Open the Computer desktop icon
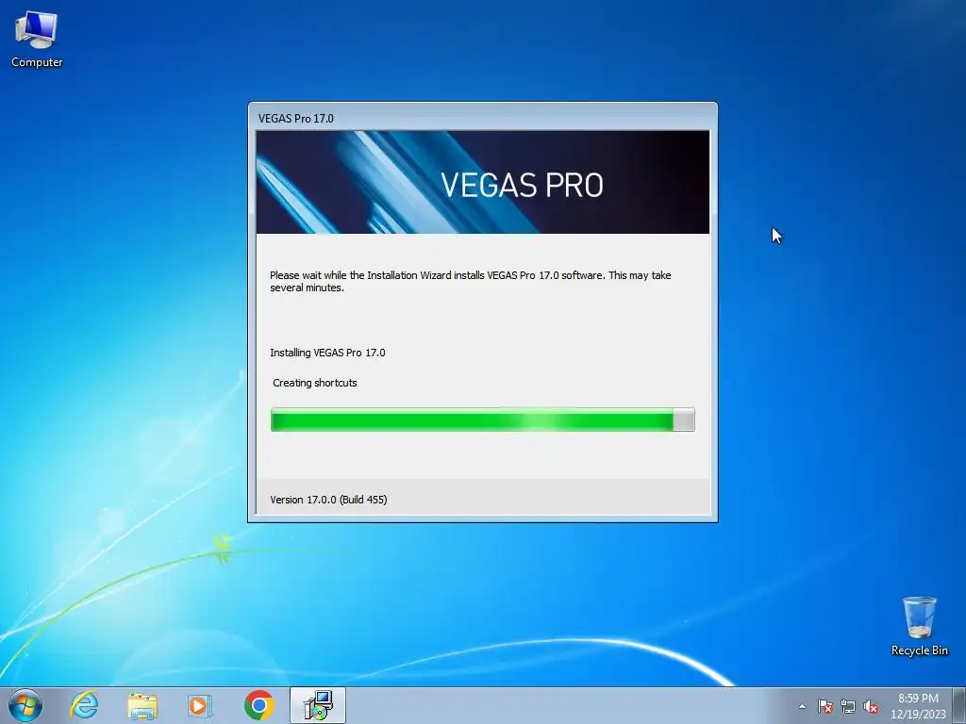 [37, 40]
